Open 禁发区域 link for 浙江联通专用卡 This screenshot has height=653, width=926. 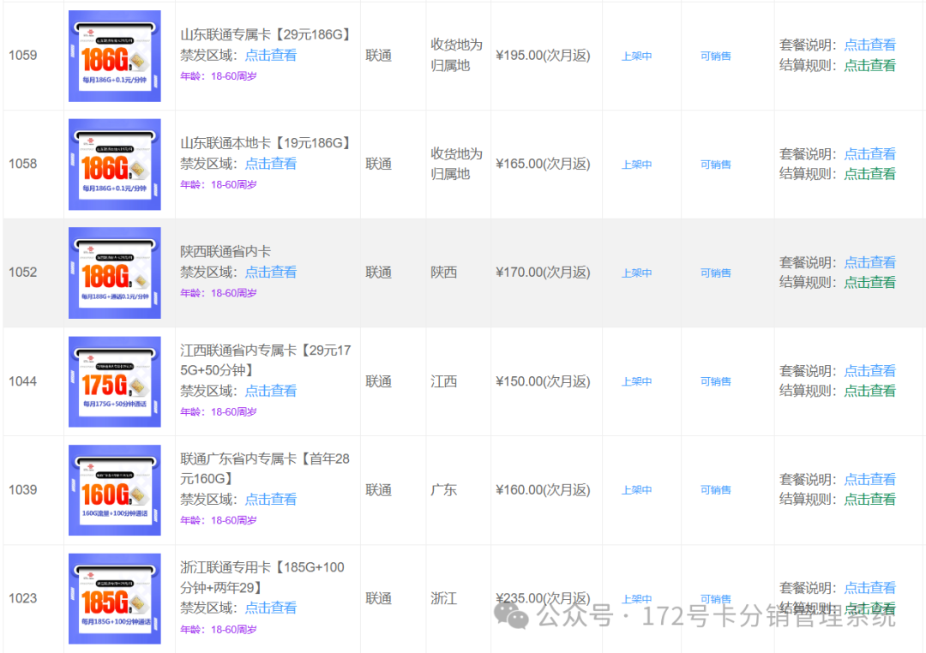[x=271, y=608]
